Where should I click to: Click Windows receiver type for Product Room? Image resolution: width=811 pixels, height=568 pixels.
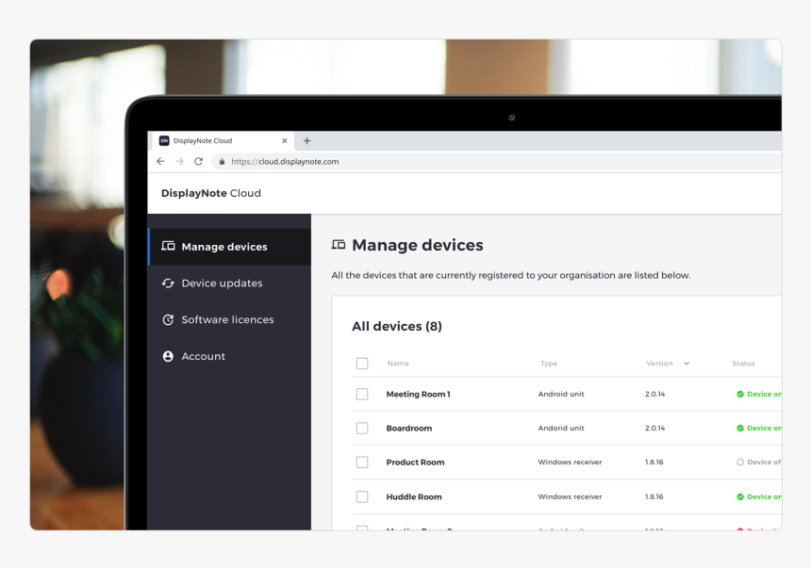point(570,463)
